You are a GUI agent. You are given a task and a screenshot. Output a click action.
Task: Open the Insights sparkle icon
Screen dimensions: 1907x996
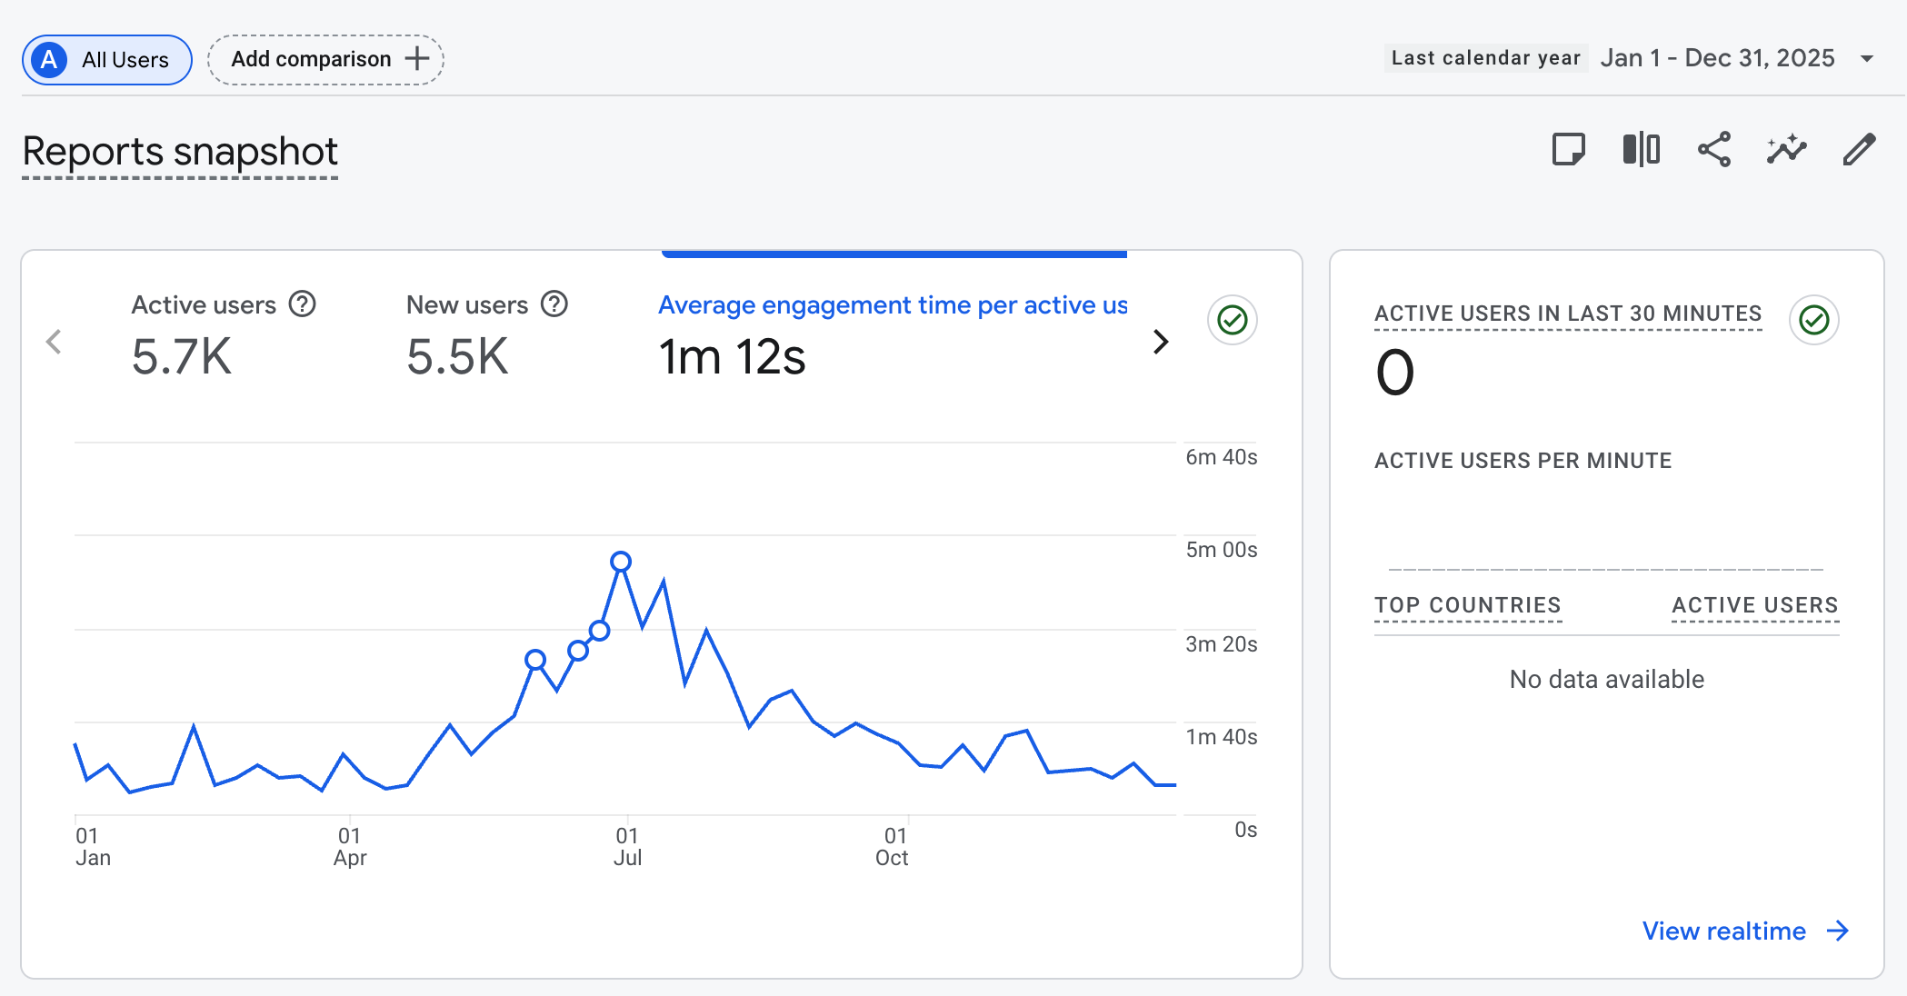[x=1786, y=149]
